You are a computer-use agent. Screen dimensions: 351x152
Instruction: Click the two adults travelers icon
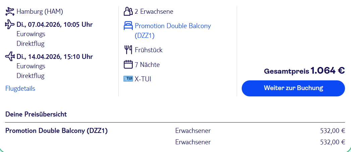(x=128, y=12)
